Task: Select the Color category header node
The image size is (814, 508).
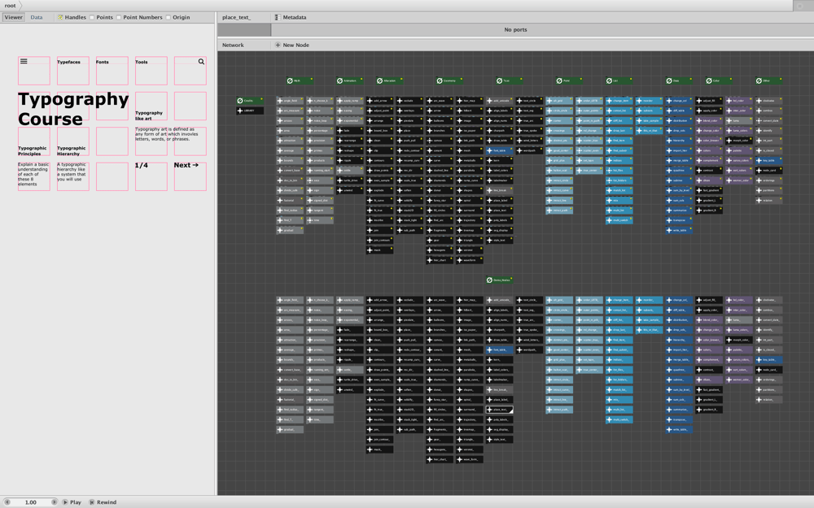Action: pyautogui.click(x=719, y=80)
